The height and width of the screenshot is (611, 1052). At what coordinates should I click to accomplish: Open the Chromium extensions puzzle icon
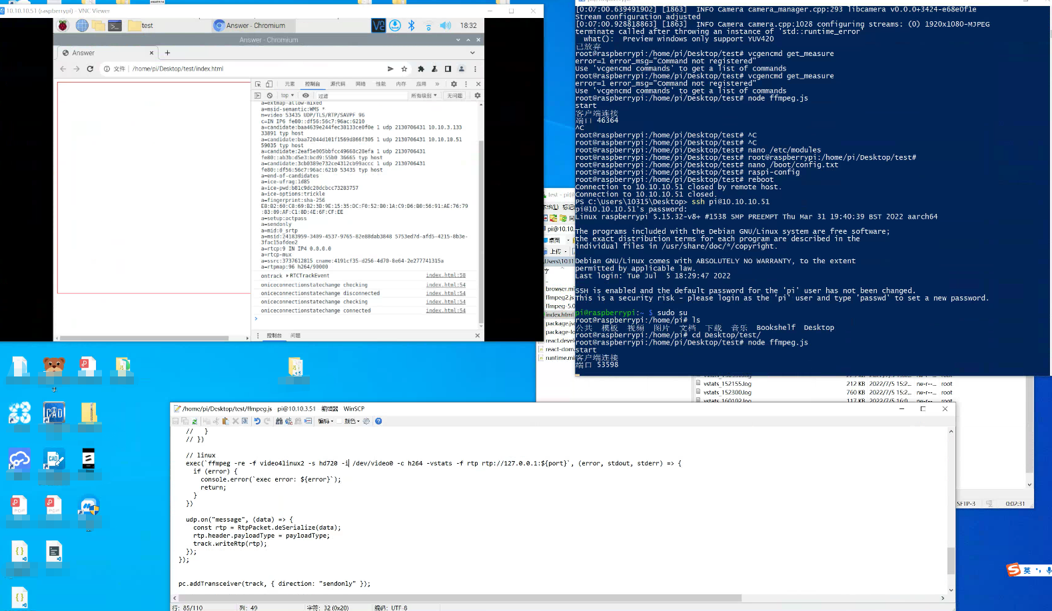420,69
